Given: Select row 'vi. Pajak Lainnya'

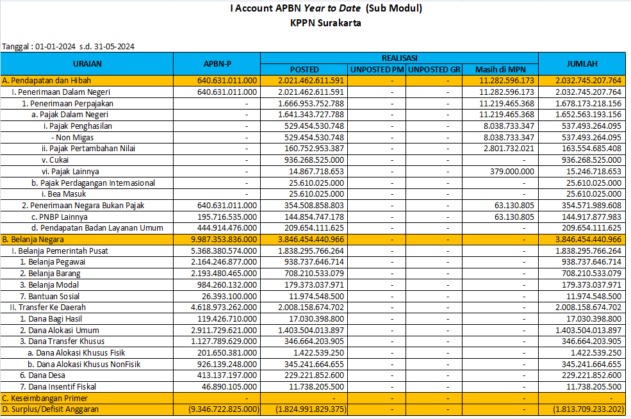Looking at the screenshot, I should (313, 172).
